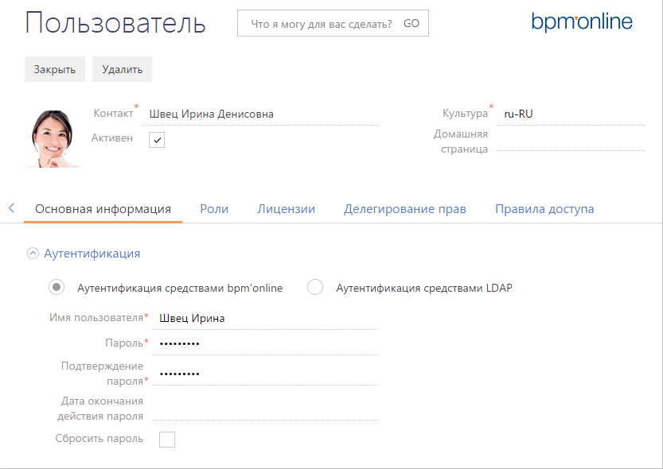Click the Культура field label
The height and width of the screenshot is (469, 663).
click(465, 113)
